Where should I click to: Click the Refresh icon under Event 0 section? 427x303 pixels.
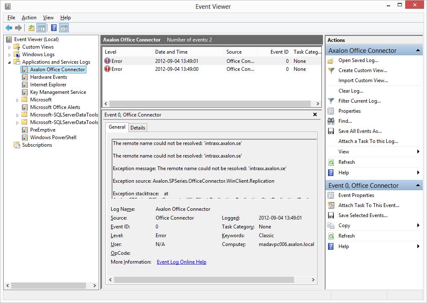[x=331, y=236]
